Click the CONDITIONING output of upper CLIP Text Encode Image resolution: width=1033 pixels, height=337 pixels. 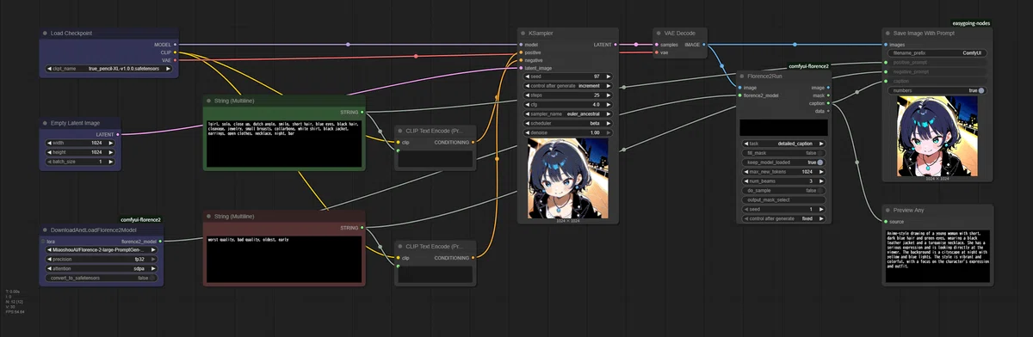tap(473, 142)
